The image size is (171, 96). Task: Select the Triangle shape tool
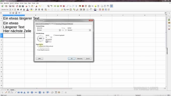(x=25, y=93)
